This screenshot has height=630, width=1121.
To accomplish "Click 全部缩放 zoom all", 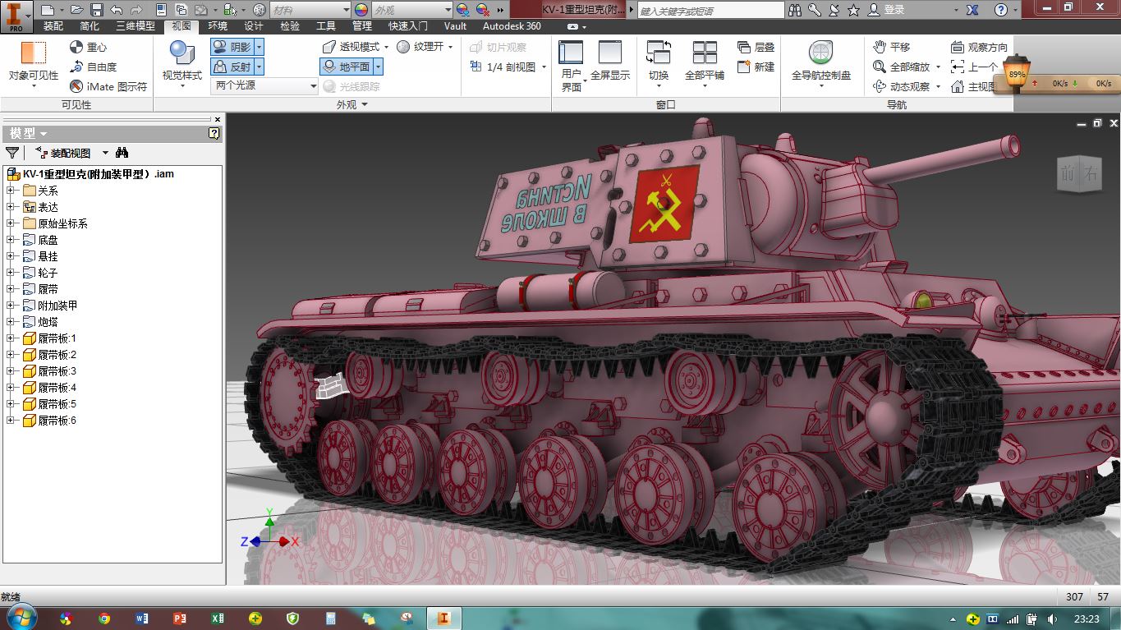I will pos(902,67).
